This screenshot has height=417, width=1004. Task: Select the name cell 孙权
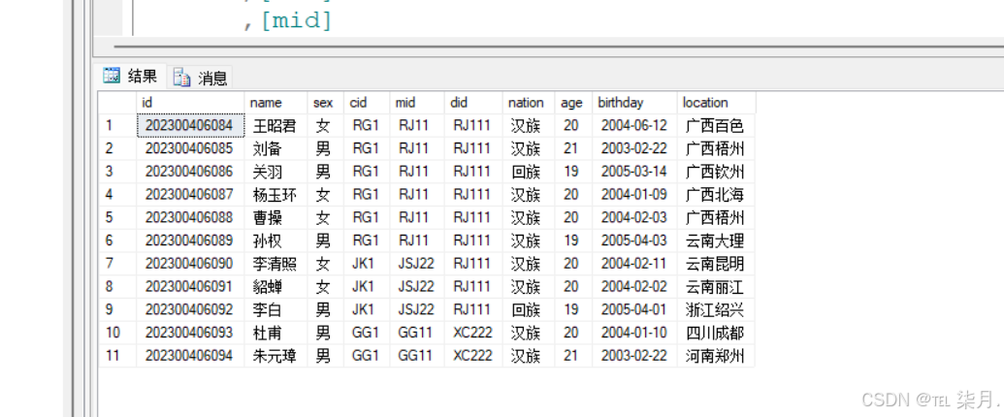[275, 241]
